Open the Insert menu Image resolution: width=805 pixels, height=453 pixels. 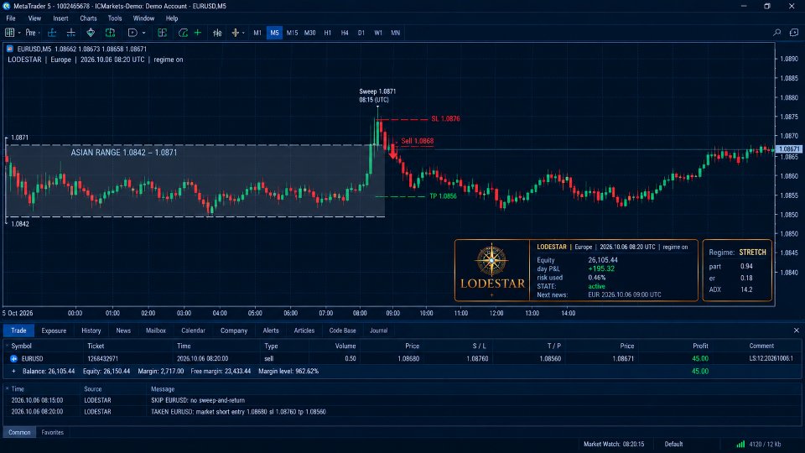click(60, 18)
